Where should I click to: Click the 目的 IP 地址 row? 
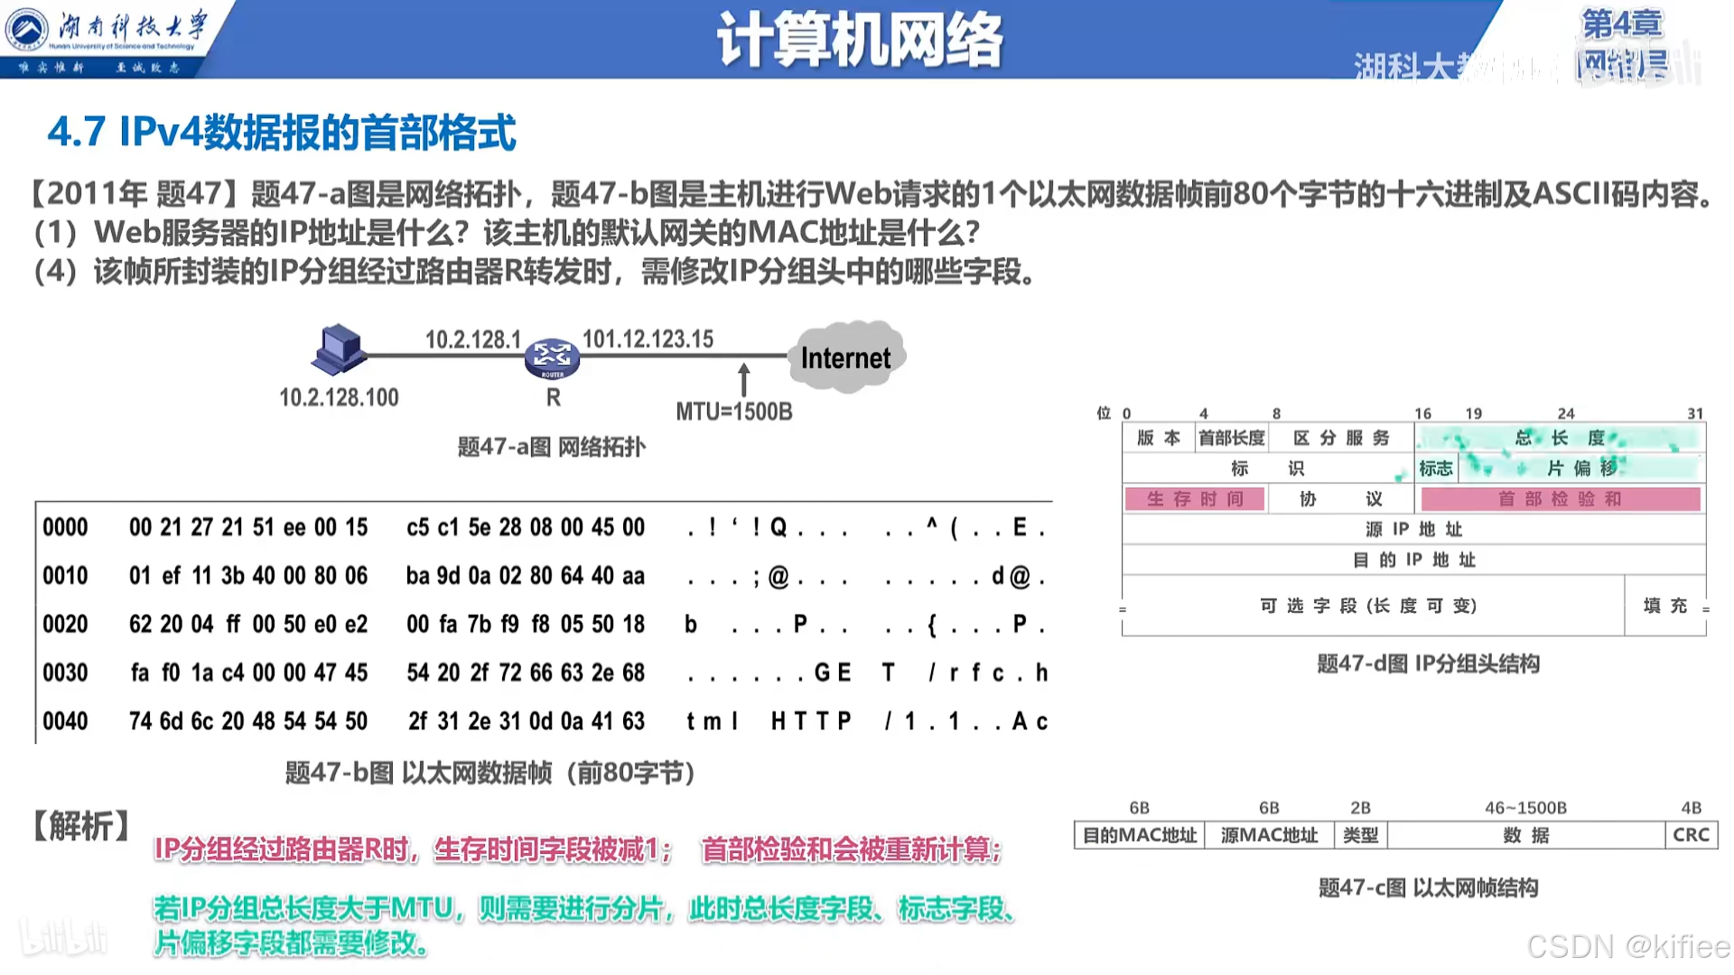(x=1413, y=560)
